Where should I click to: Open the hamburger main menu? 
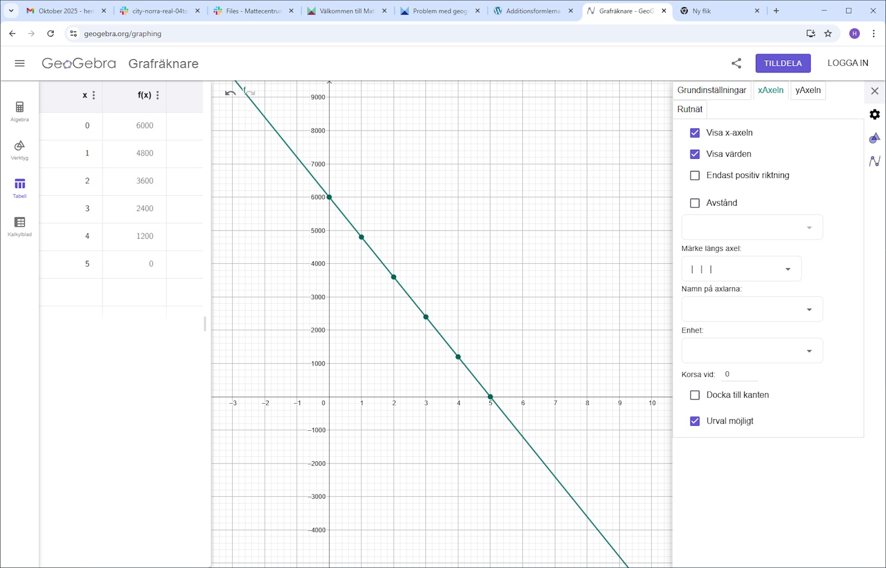(19, 63)
